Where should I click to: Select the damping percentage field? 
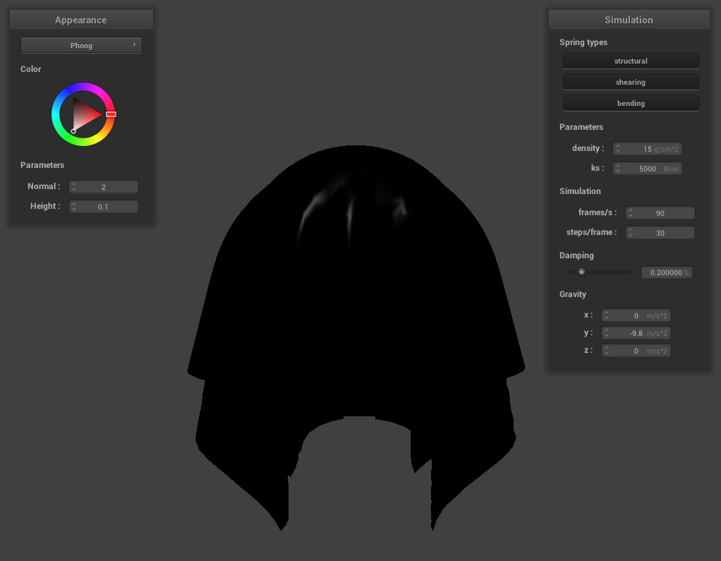point(667,272)
